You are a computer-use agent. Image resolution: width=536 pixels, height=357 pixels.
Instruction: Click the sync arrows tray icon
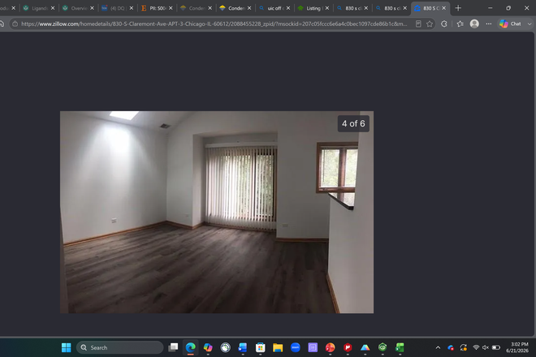(x=464, y=348)
